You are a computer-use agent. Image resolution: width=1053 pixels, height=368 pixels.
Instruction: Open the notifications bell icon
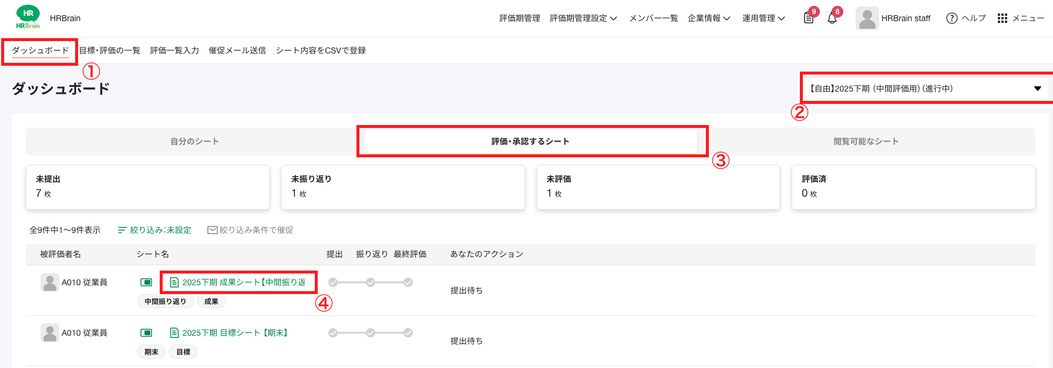click(833, 18)
